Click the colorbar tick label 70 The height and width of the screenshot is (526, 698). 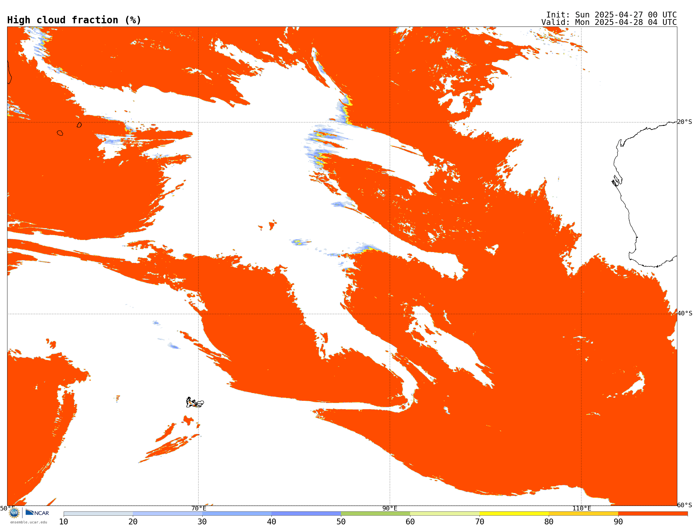(480, 522)
